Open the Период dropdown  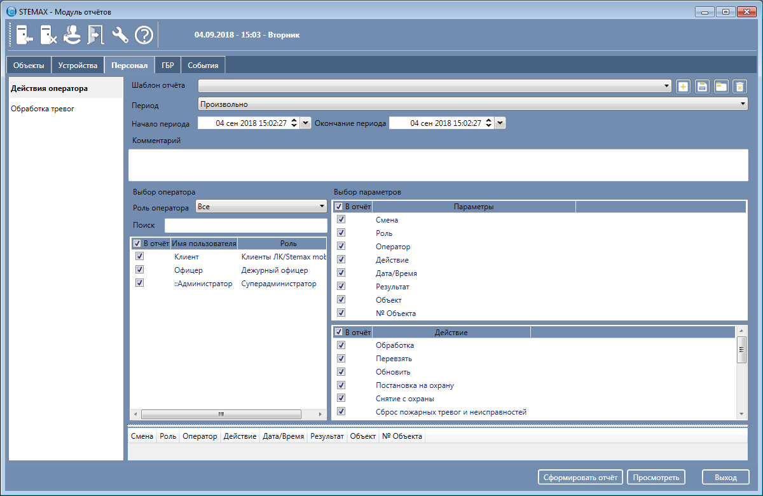472,104
